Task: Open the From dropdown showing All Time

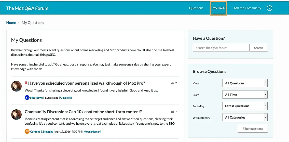Action: 245,95
